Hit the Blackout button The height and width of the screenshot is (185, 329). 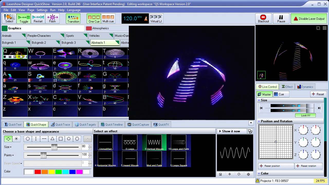click(x=263, y=18)
